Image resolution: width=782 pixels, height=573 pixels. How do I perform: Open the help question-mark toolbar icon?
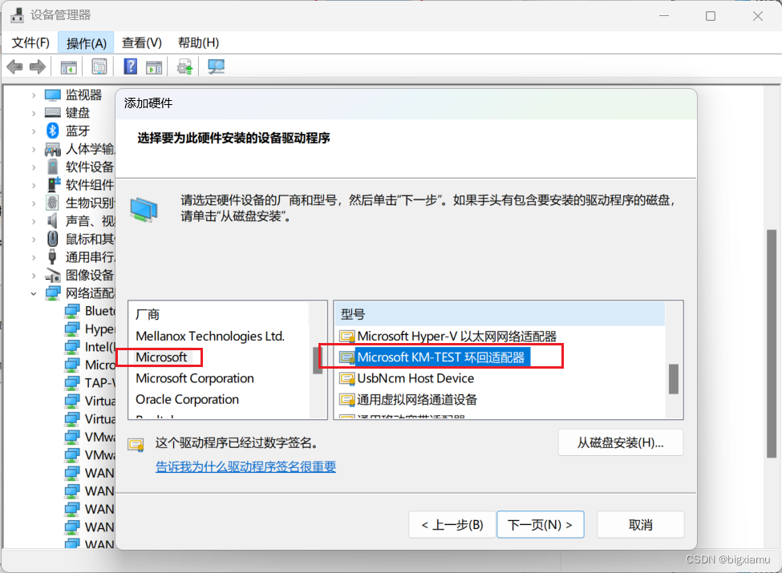[x=130, y=67]
